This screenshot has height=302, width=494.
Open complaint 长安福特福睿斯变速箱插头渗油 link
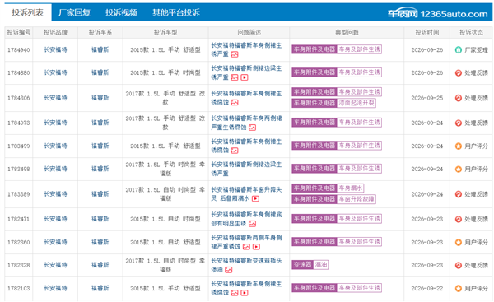click(246, 265)
